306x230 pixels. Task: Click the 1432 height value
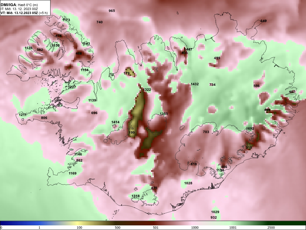[195, 84]
